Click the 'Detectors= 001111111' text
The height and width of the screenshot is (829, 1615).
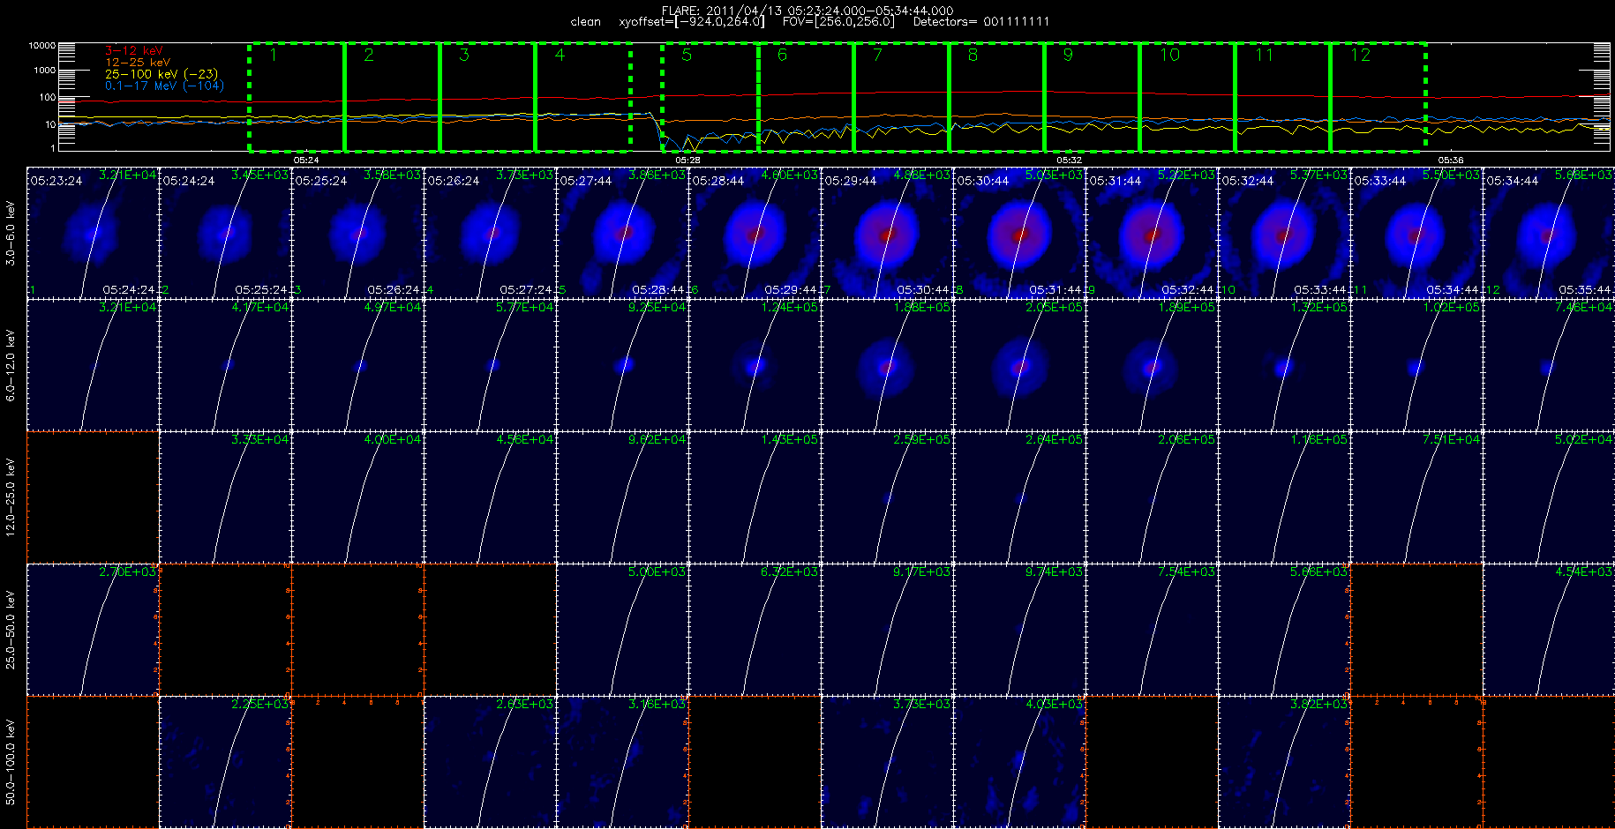tap(981, 22)
